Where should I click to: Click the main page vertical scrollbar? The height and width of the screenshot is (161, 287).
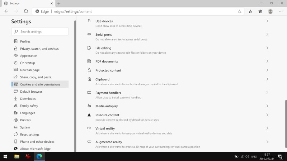pyautogui.click(x=286, y=124)
